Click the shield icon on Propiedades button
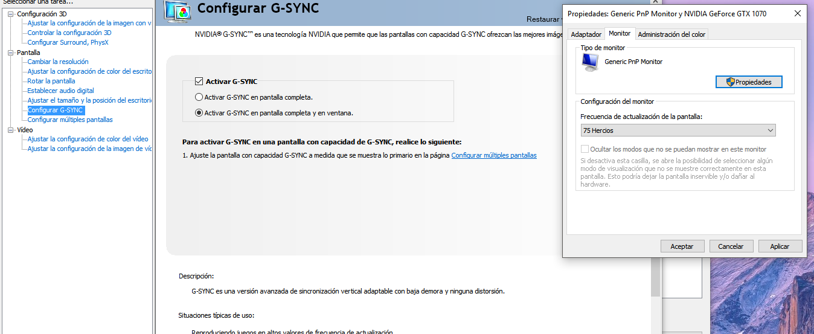Screen dimensions: 814x334 click(x=730, y=82)
